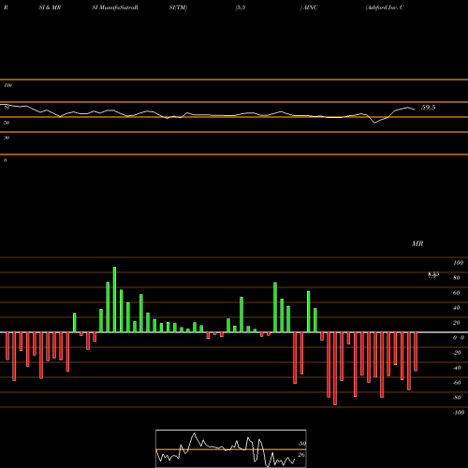Click the 70 label on RSI axis
This screenshot has height=468, width=468.
7,108
